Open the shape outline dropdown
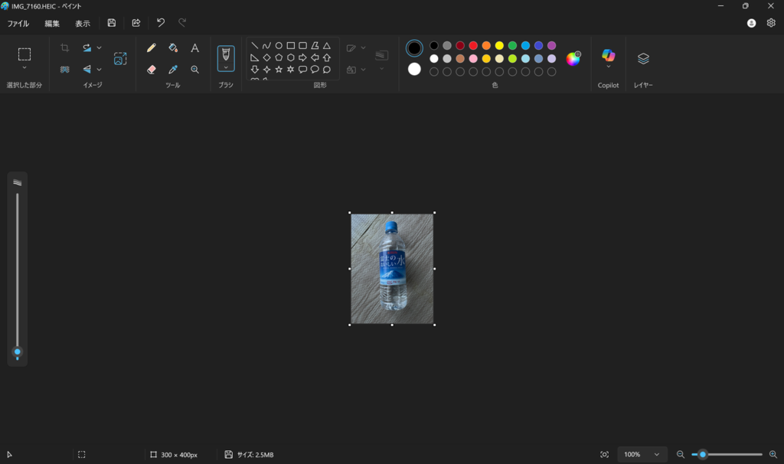The height and width of the screenshot is (464, 784). [363, 48]
